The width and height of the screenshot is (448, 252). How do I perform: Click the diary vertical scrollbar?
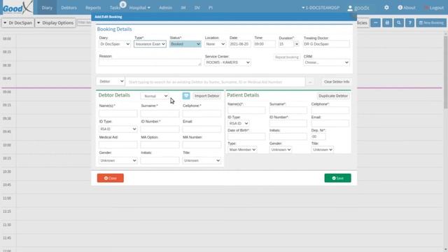coord(445,71)
